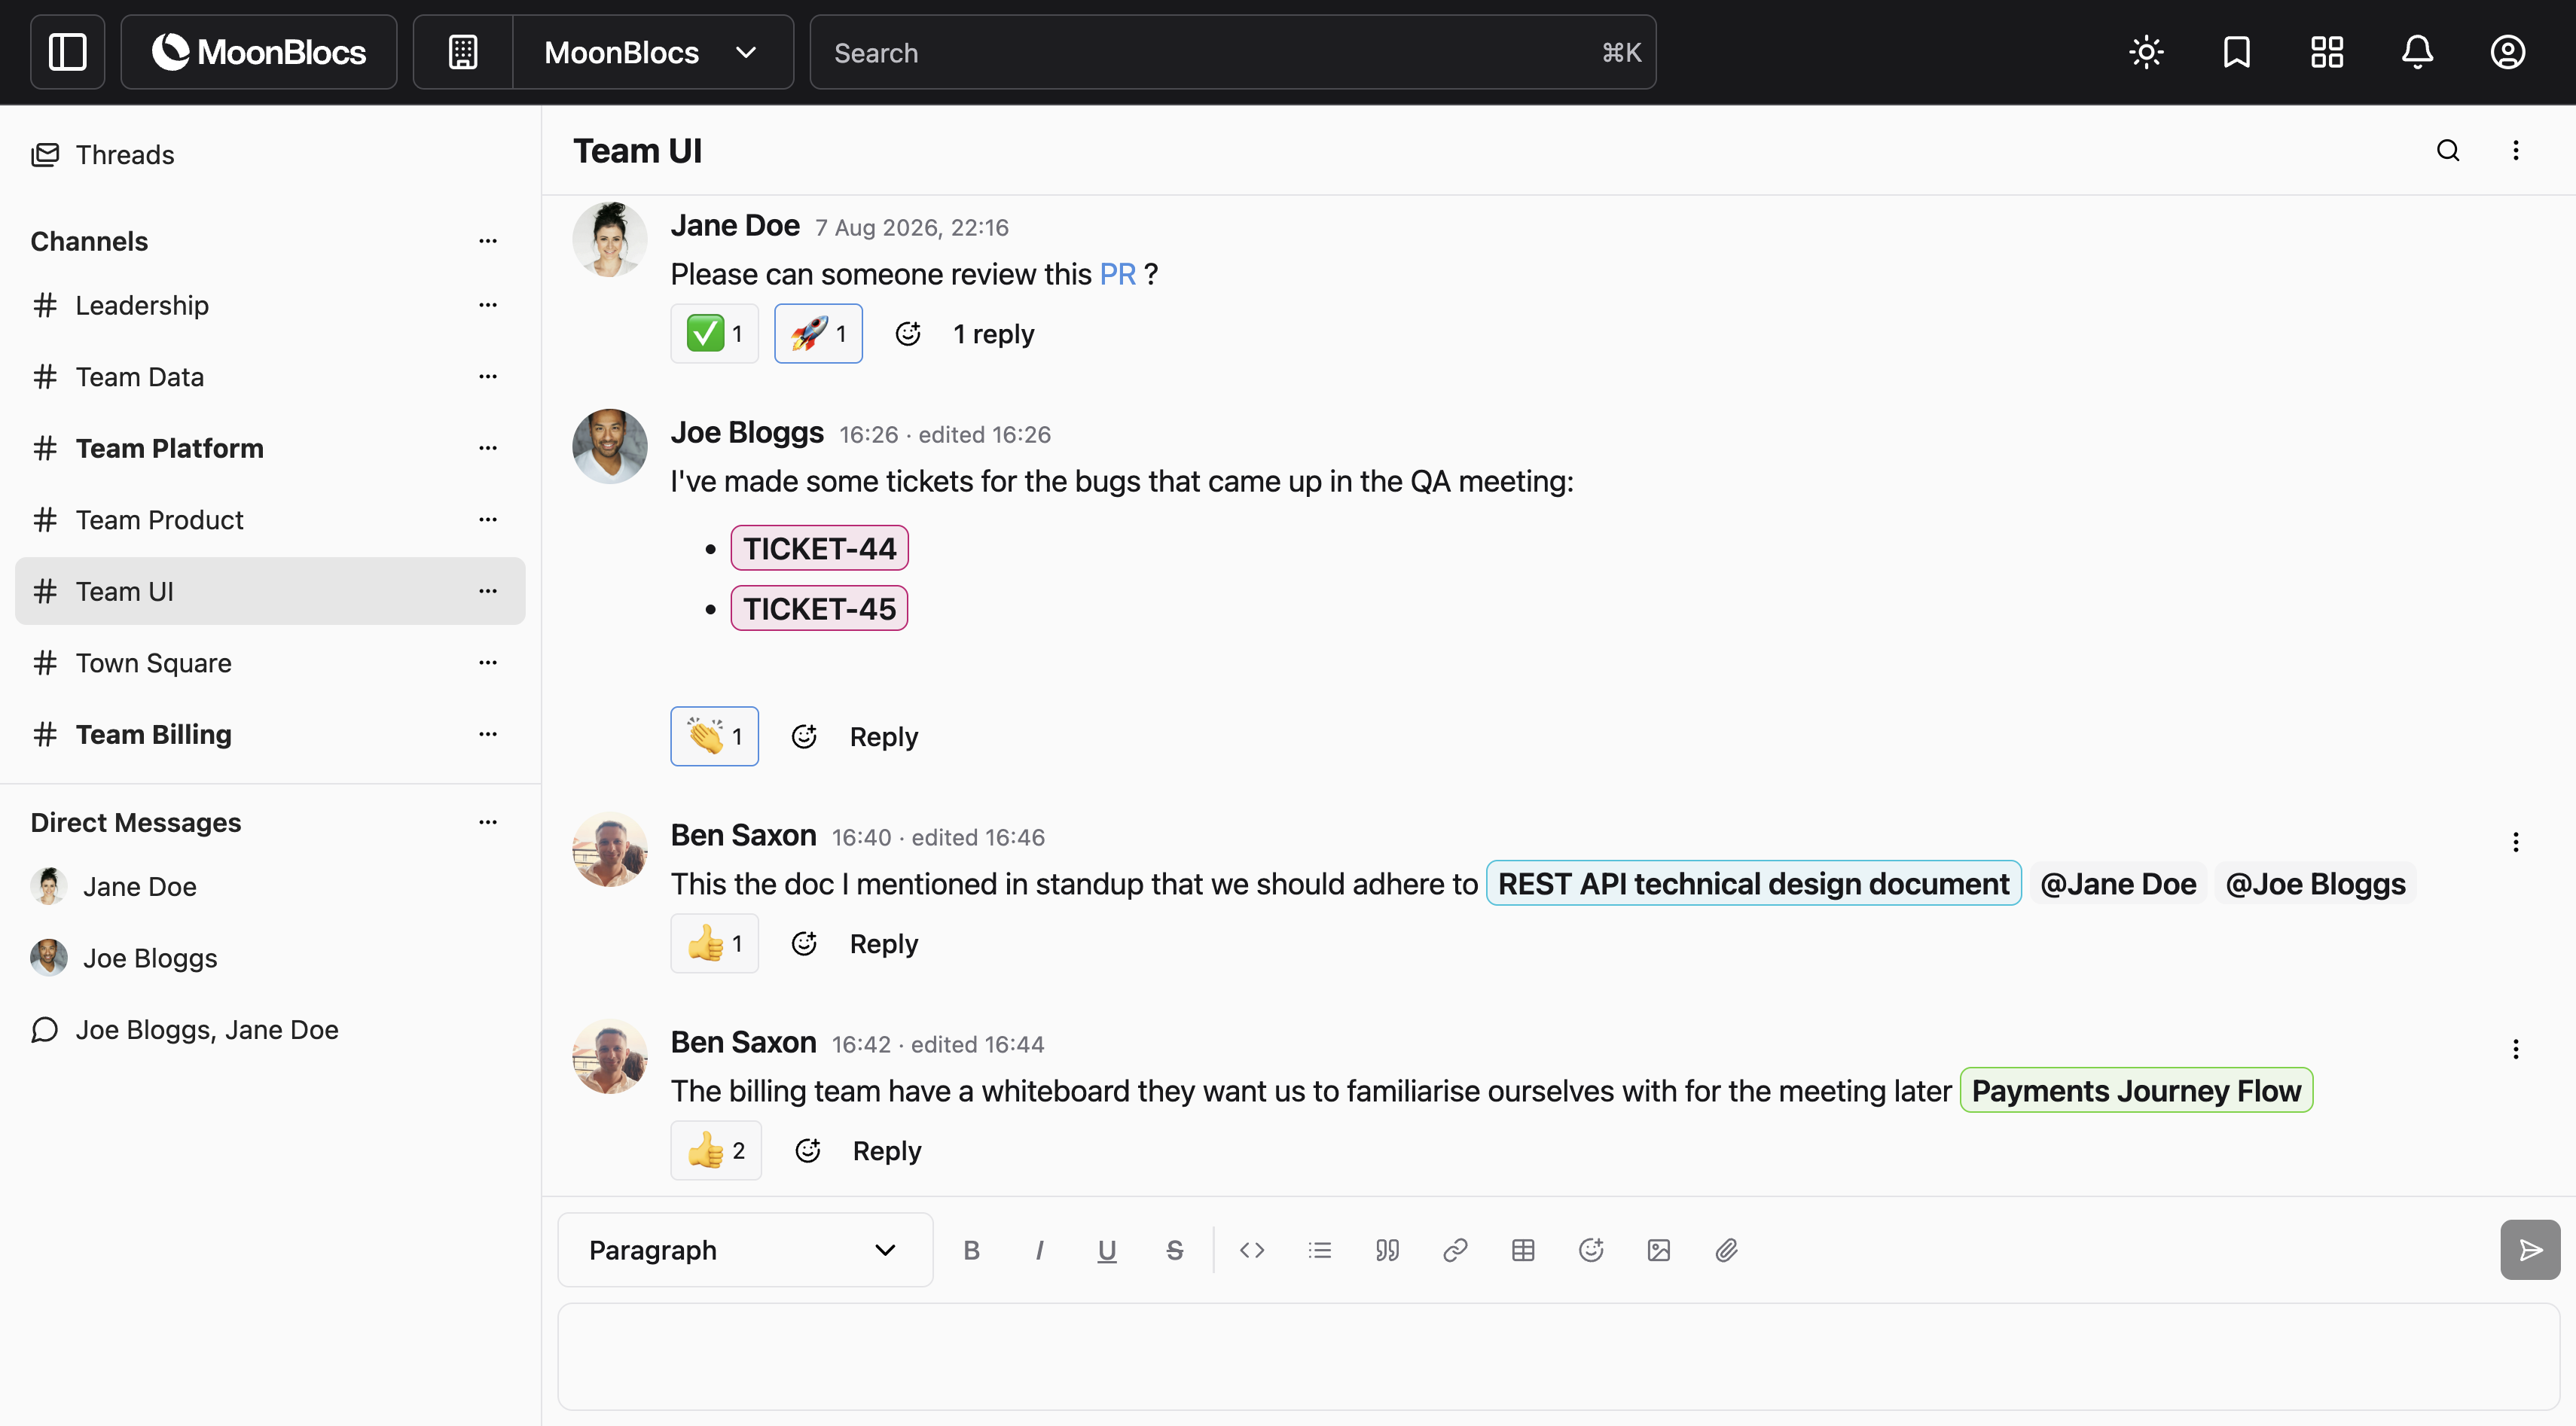Switch theme with the sun icon
Image resolution: width=2576 pixels, height=1426 pixels.
coord(2146,52)
